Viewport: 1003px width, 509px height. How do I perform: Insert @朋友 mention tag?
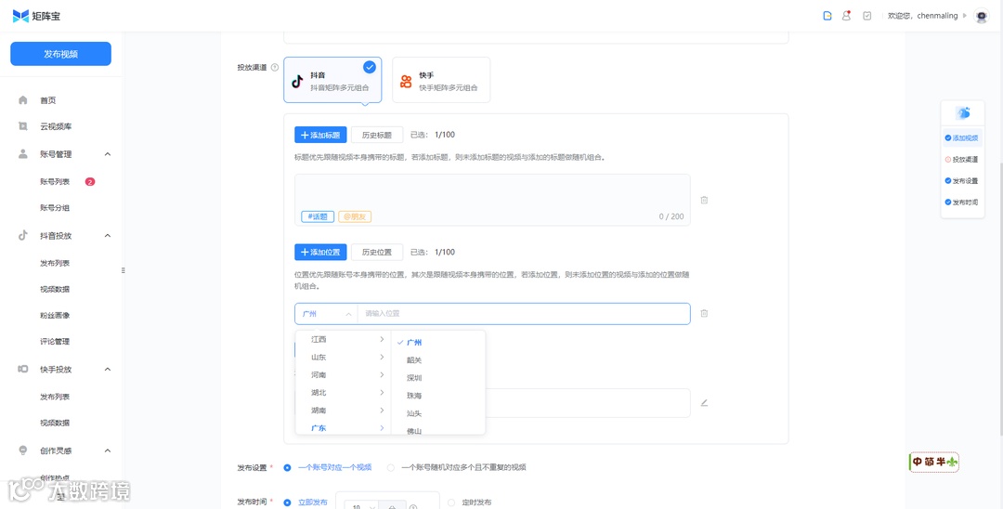[355, 216]
